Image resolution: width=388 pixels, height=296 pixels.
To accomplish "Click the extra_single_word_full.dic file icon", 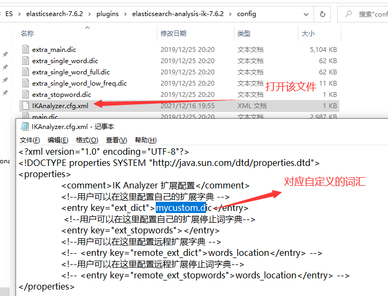I will click(x=25, y=72).
